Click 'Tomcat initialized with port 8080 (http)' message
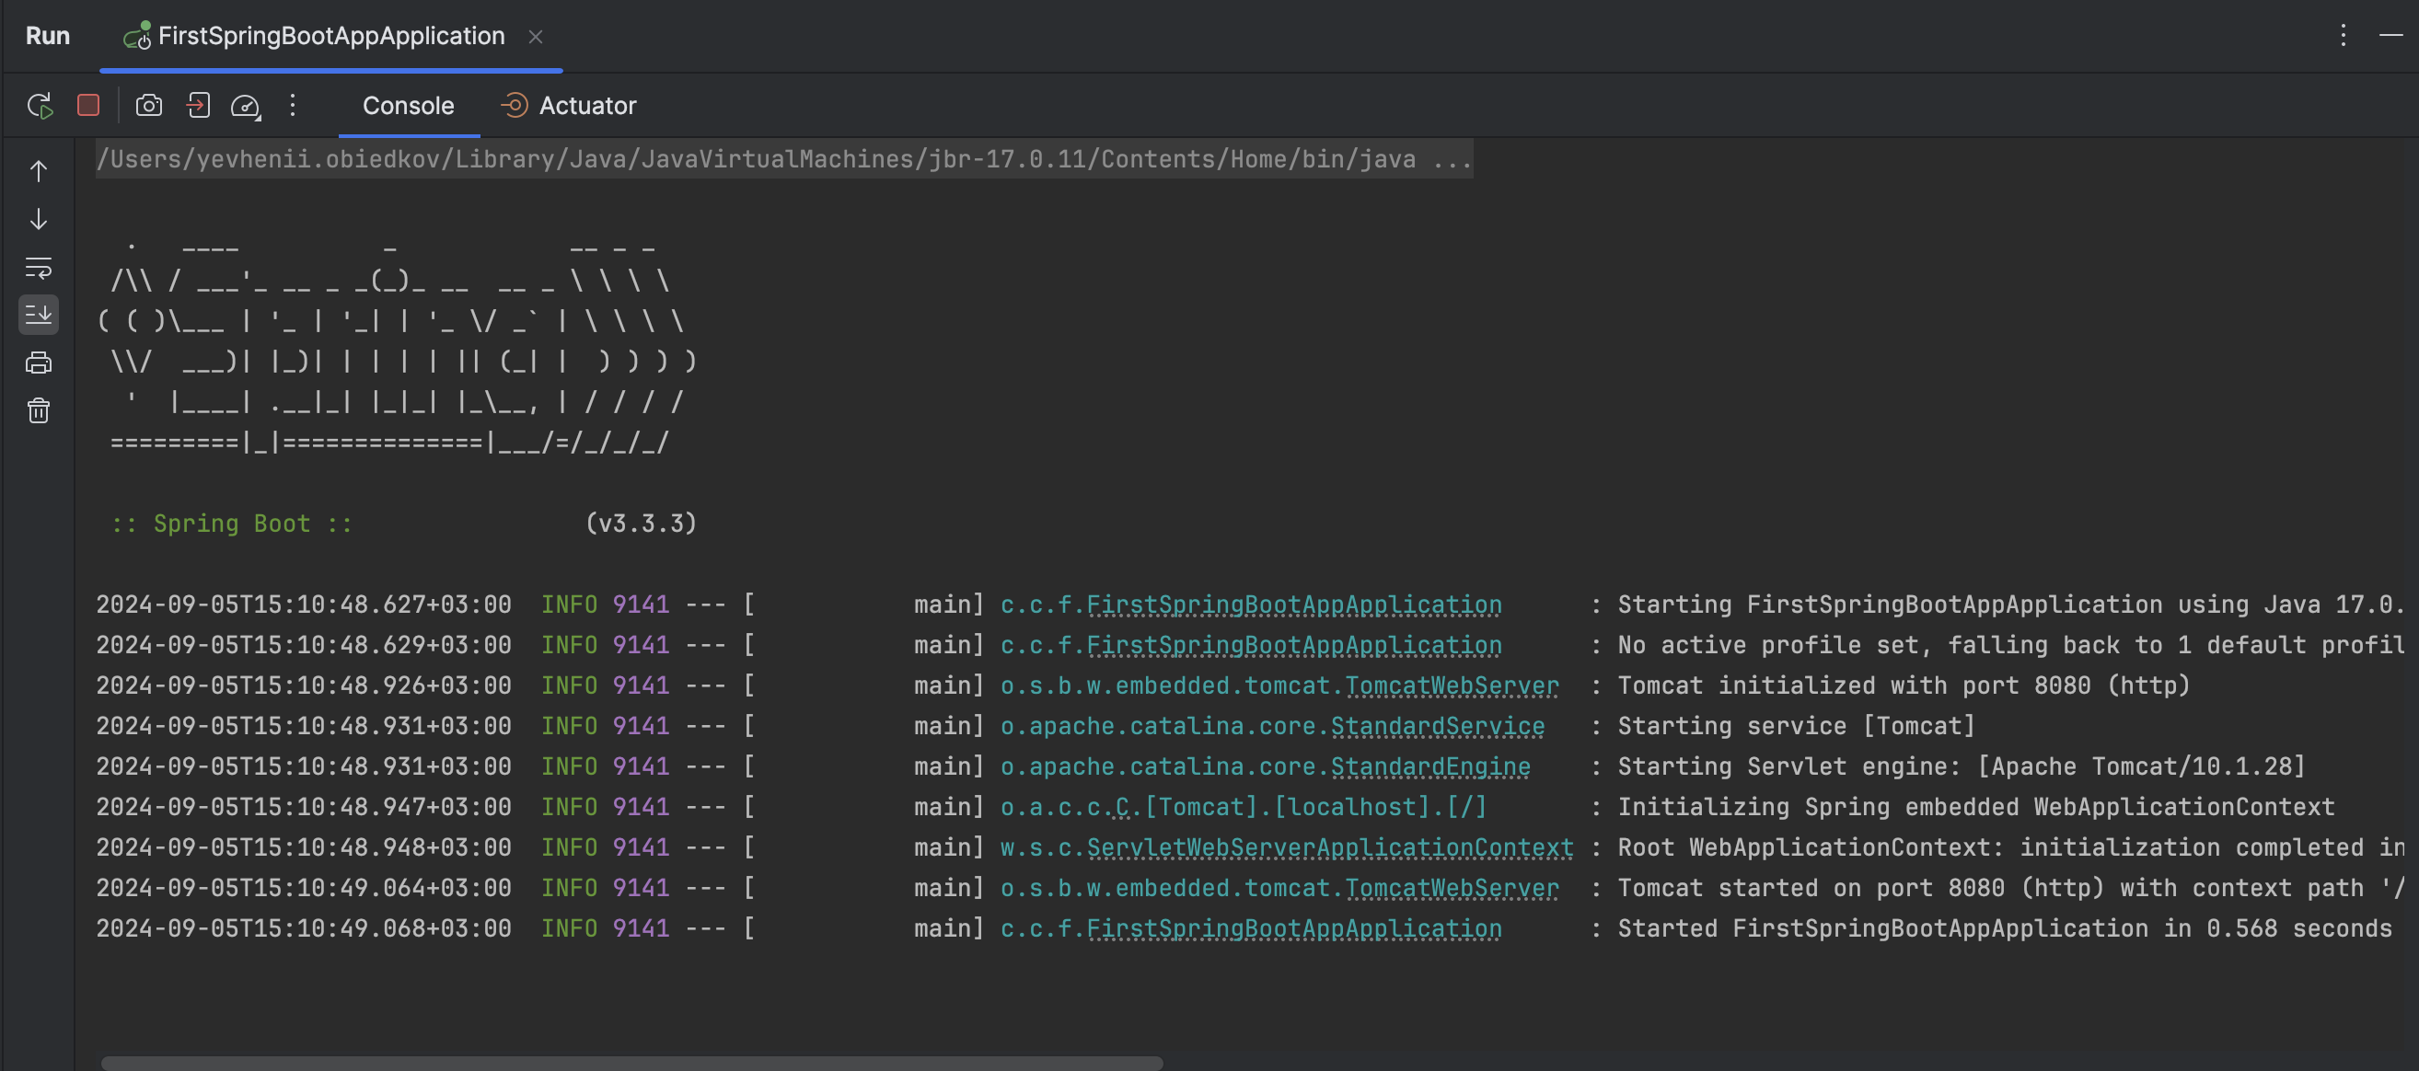The height and width of the screenshot is (1071, 2419). point(1904,685)
